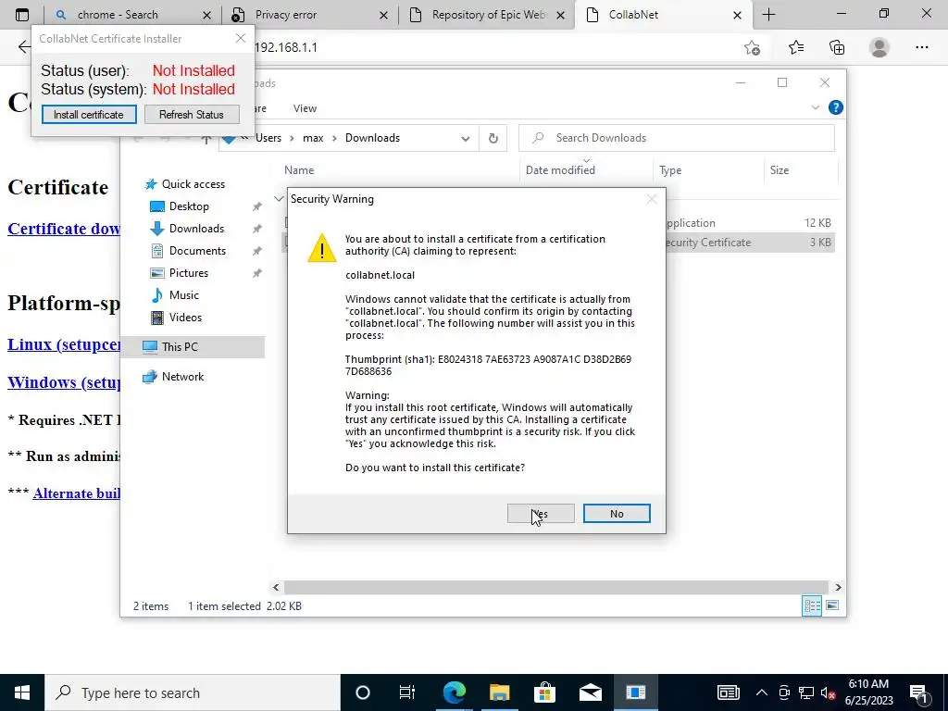Add this page to favorites star
The image size is (948, 711).
tap(752, 47)
